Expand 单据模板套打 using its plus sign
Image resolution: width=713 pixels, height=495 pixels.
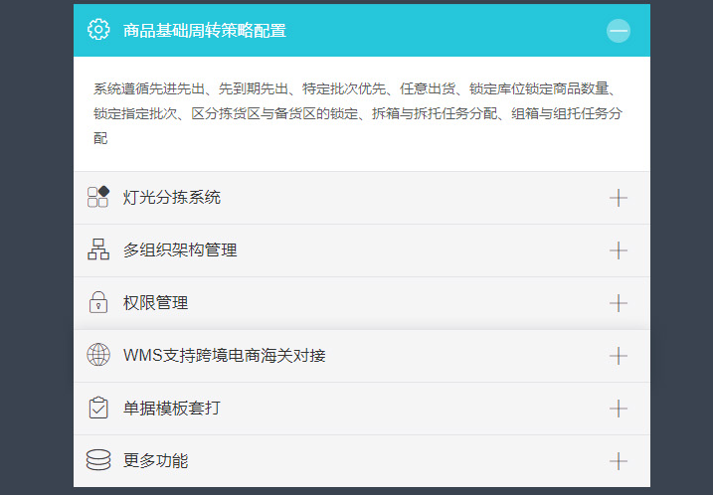[x=618, y=409]
